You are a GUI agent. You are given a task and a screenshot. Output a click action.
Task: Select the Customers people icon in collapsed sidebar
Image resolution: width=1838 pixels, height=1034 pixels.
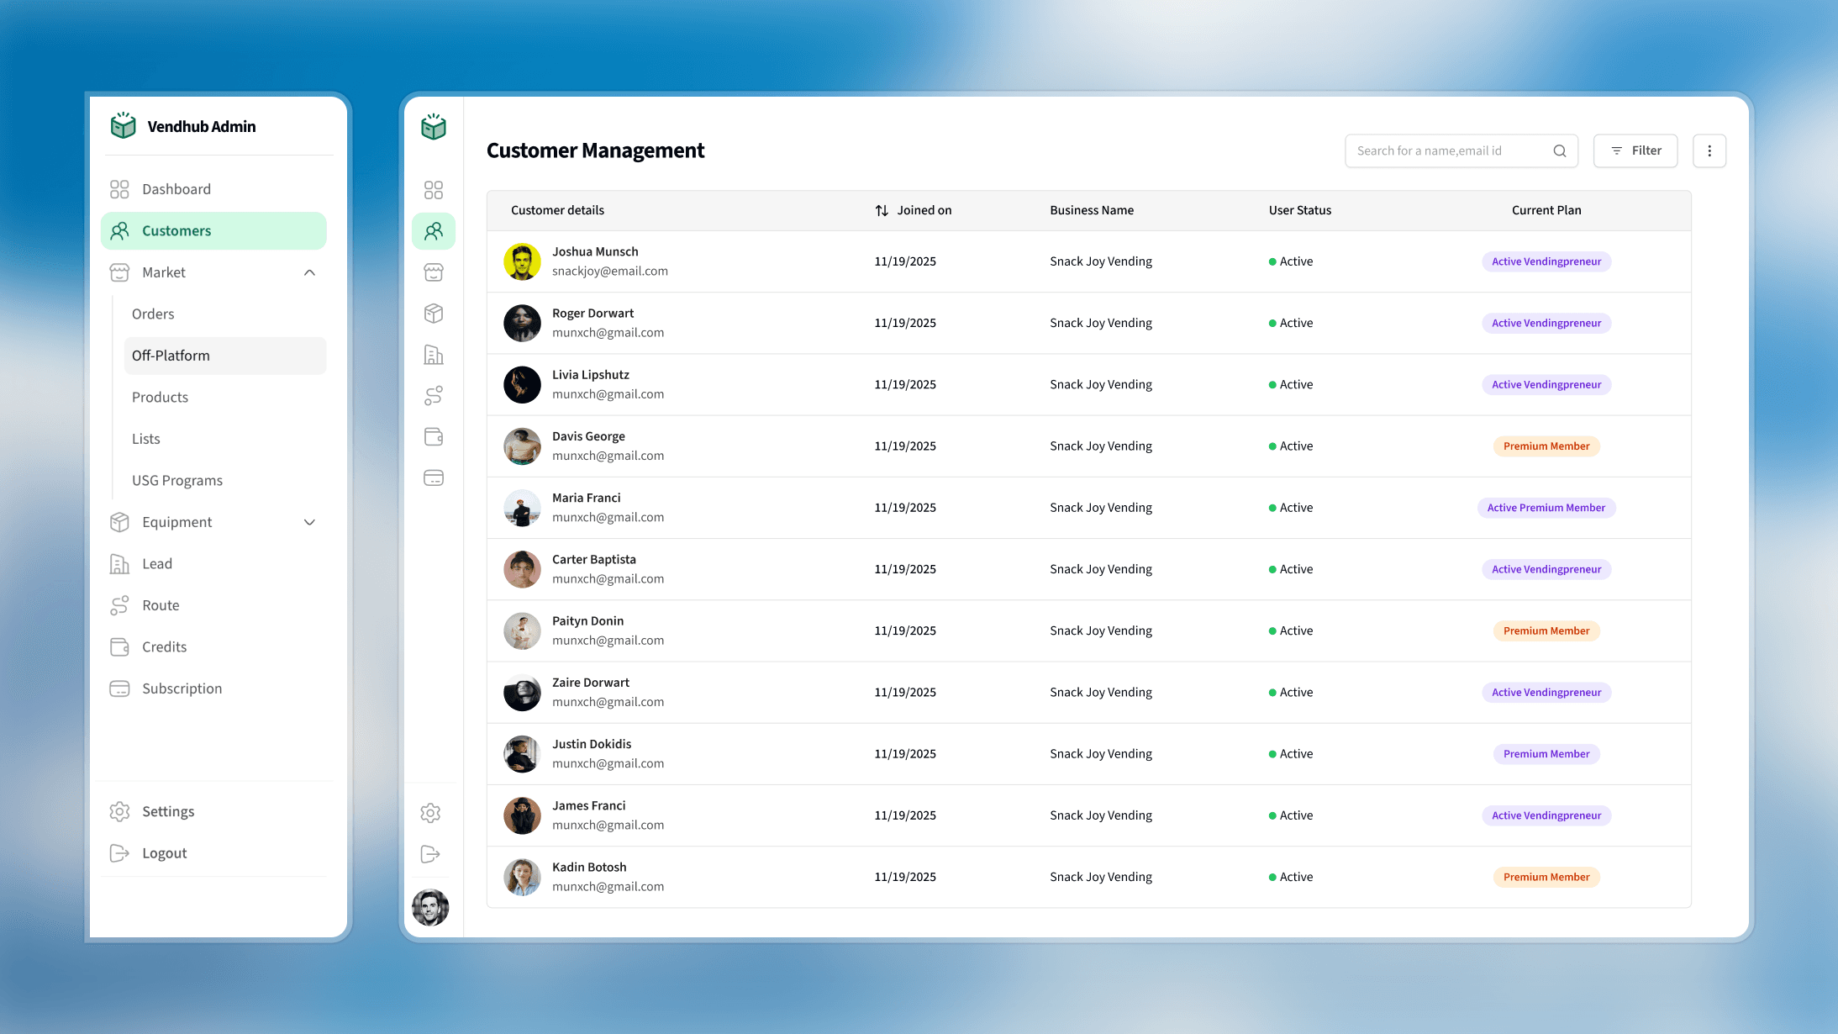(x=434, y=230)
